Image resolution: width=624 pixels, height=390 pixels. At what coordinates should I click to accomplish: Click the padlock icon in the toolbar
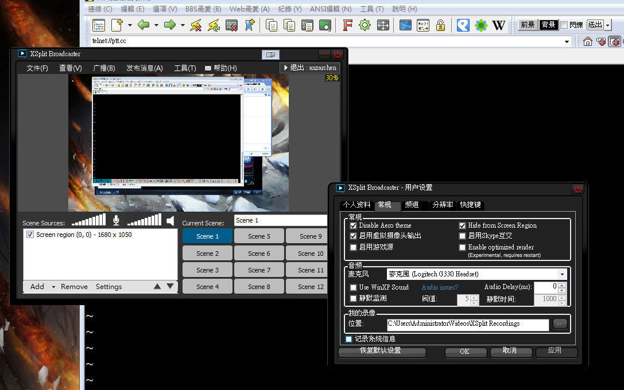440,25
